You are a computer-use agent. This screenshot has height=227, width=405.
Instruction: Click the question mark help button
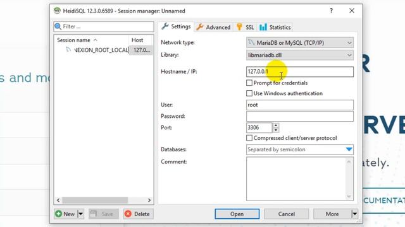331,11
